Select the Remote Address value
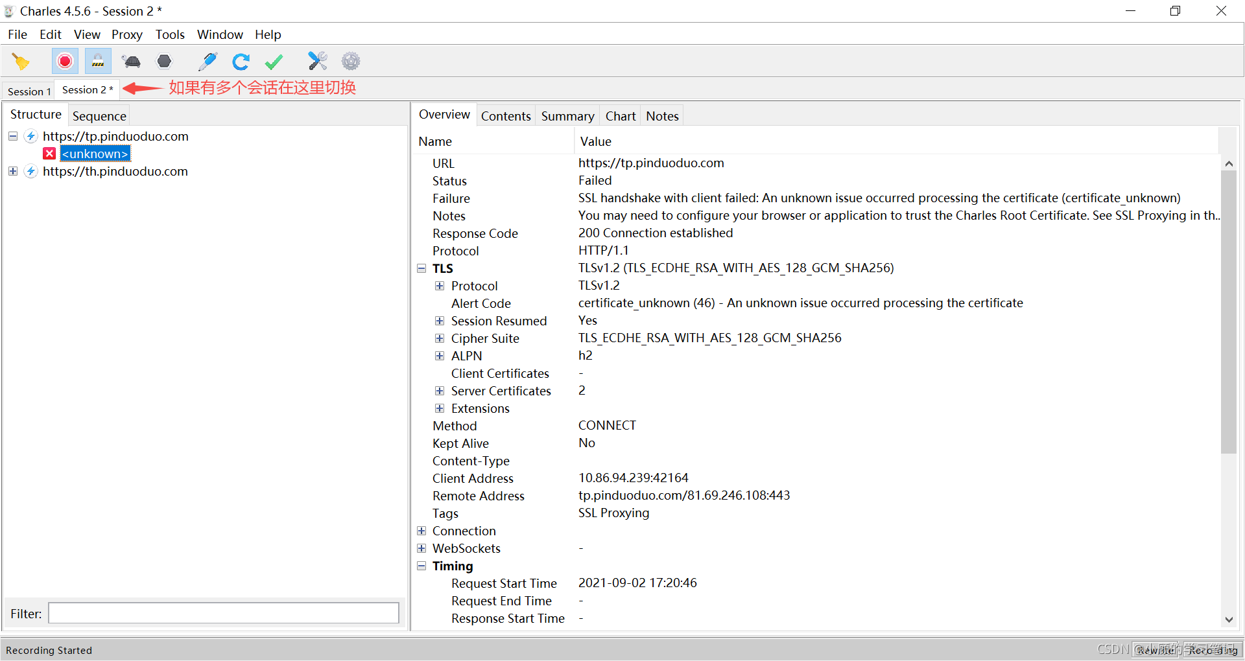The image size is (1245, 661). tap(684, 496)
